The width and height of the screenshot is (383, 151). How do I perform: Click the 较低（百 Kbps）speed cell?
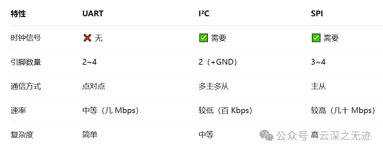click(x=226, y=111)
